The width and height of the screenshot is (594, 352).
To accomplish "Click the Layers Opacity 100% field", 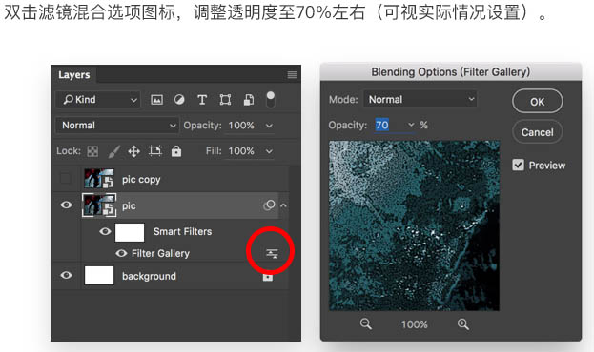I will 241,126.
